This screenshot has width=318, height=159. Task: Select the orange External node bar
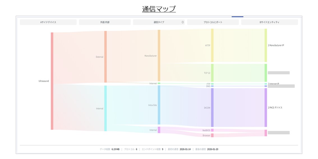(x=105, y=57)
